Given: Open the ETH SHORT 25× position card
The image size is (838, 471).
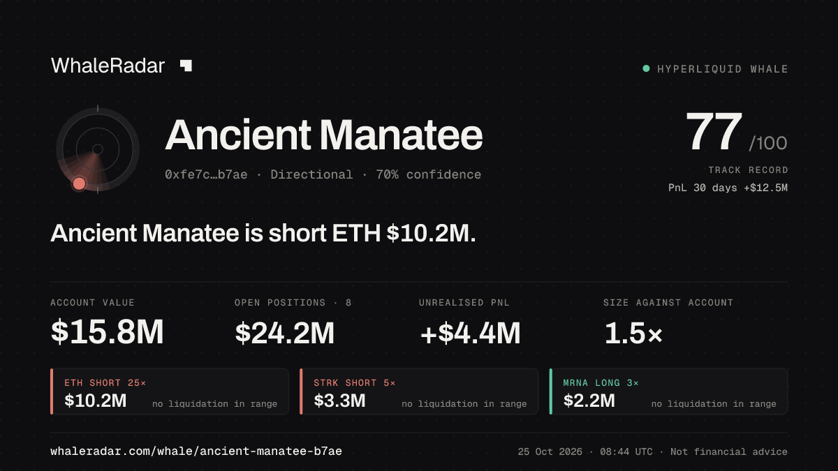Looking at the screenshot, I should pos(170,391).
